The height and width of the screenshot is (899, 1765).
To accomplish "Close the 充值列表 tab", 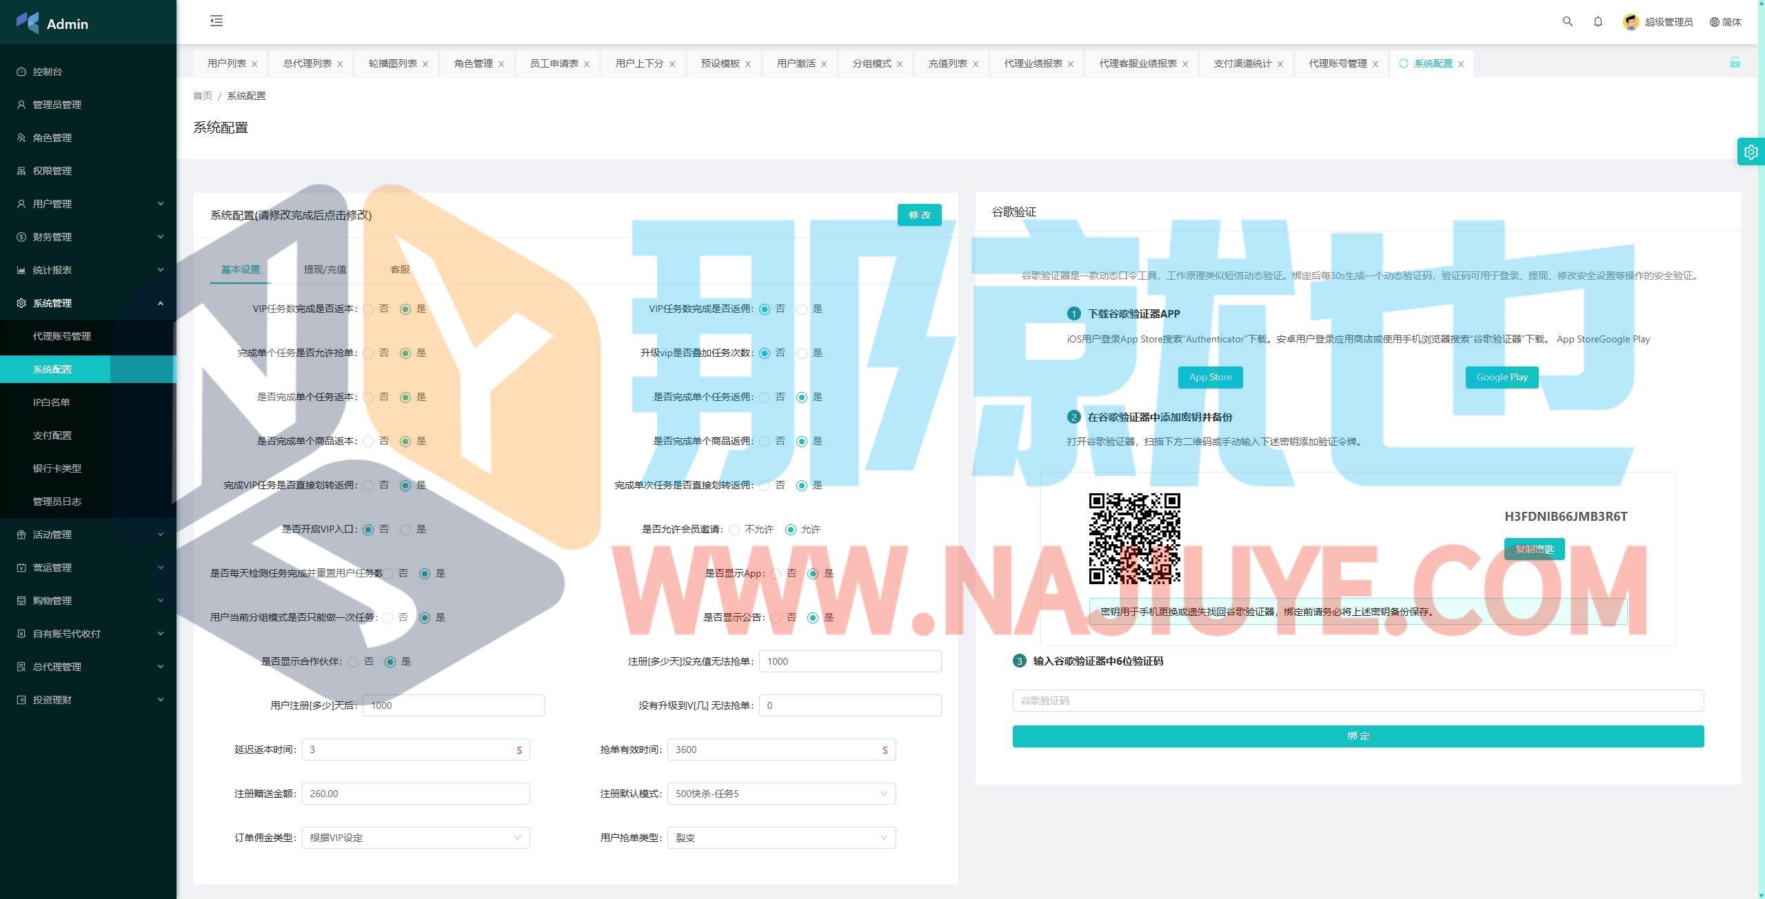I will pyautogui.click(x=976, y=64).
